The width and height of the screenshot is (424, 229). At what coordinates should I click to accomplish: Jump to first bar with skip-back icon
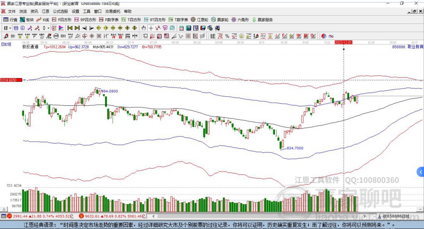70,28
